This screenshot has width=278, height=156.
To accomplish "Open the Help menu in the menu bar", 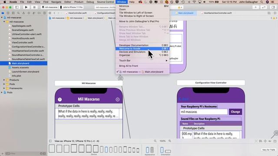I will pos(132,2).
